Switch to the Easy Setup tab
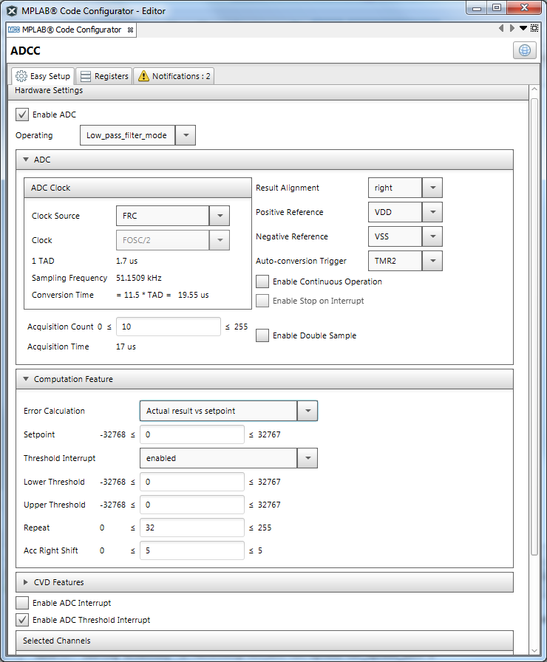547x662 pixels. coord(43,76)
